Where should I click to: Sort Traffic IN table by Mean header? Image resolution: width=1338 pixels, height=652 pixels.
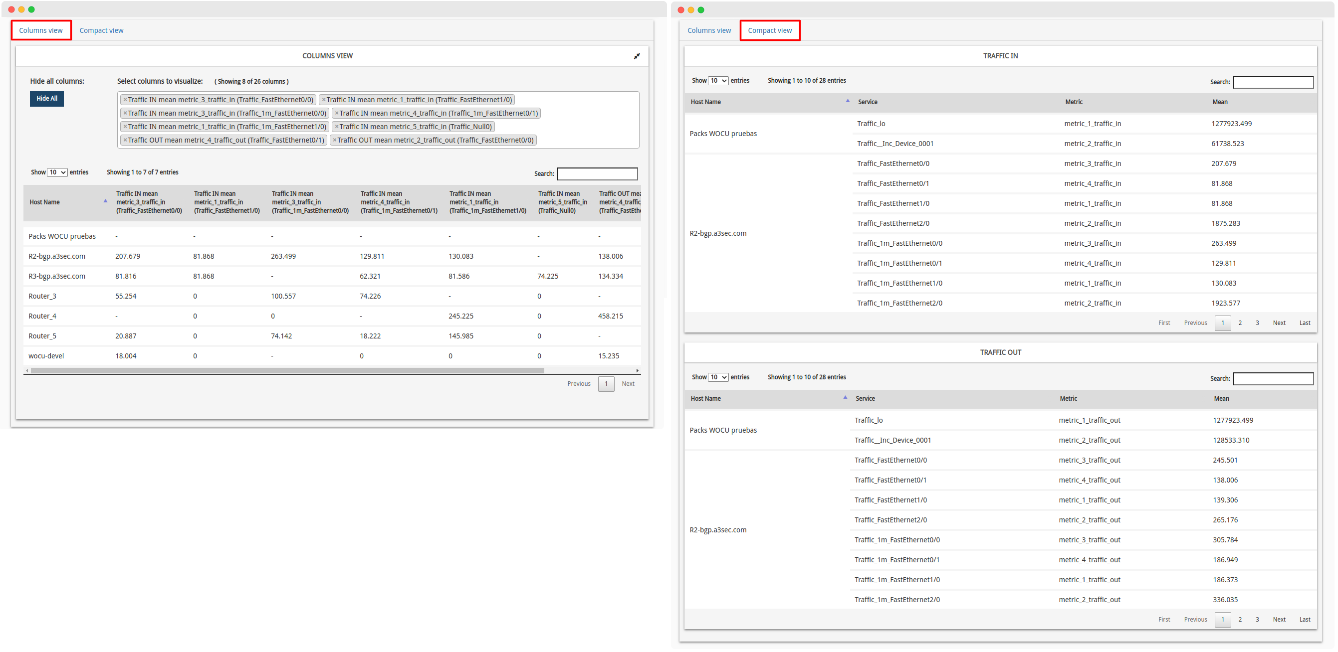1220,102
